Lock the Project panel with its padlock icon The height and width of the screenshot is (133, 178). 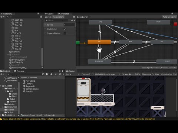pyautogui.click(x=60, y=71)
